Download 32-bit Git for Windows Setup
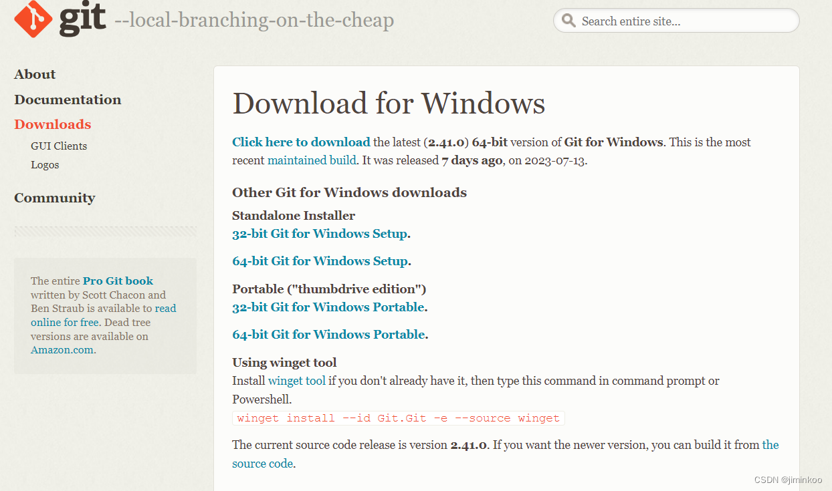Viewport: 832px width, 491px height. click(x=320, y=234)
